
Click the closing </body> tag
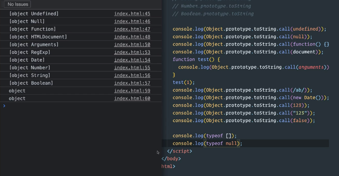click(x=171, y=159)
